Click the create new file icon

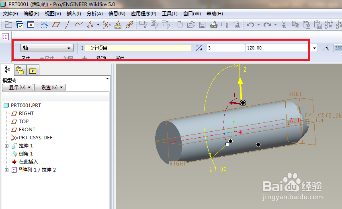pyautogui.click(x=180, y=25)
